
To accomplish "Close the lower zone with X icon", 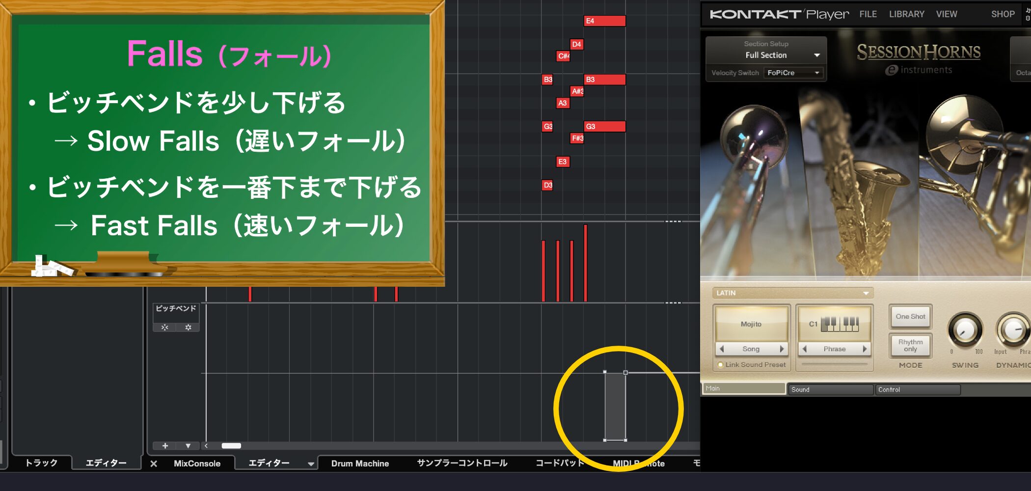I will pyautogui.click(x=154, y=464).
